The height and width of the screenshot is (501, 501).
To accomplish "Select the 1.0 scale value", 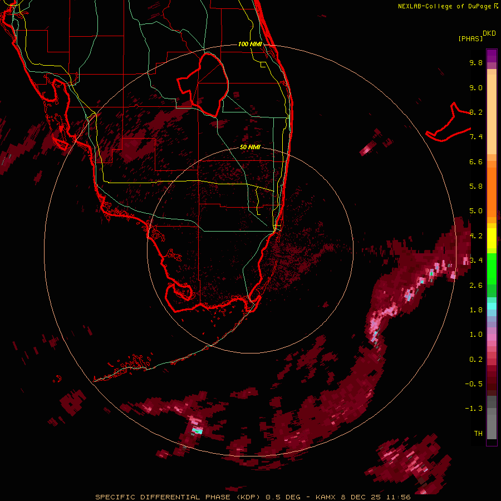I will tap(476, 335).
